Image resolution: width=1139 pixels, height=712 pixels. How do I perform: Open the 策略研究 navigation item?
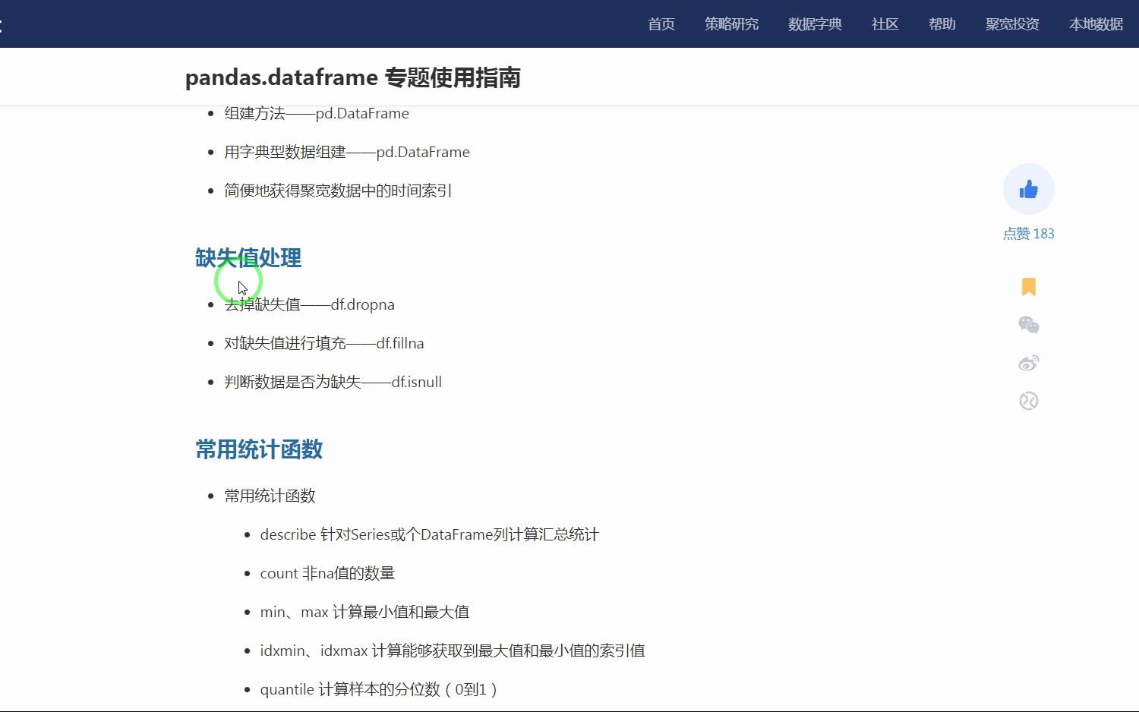(x=732, y=24)
